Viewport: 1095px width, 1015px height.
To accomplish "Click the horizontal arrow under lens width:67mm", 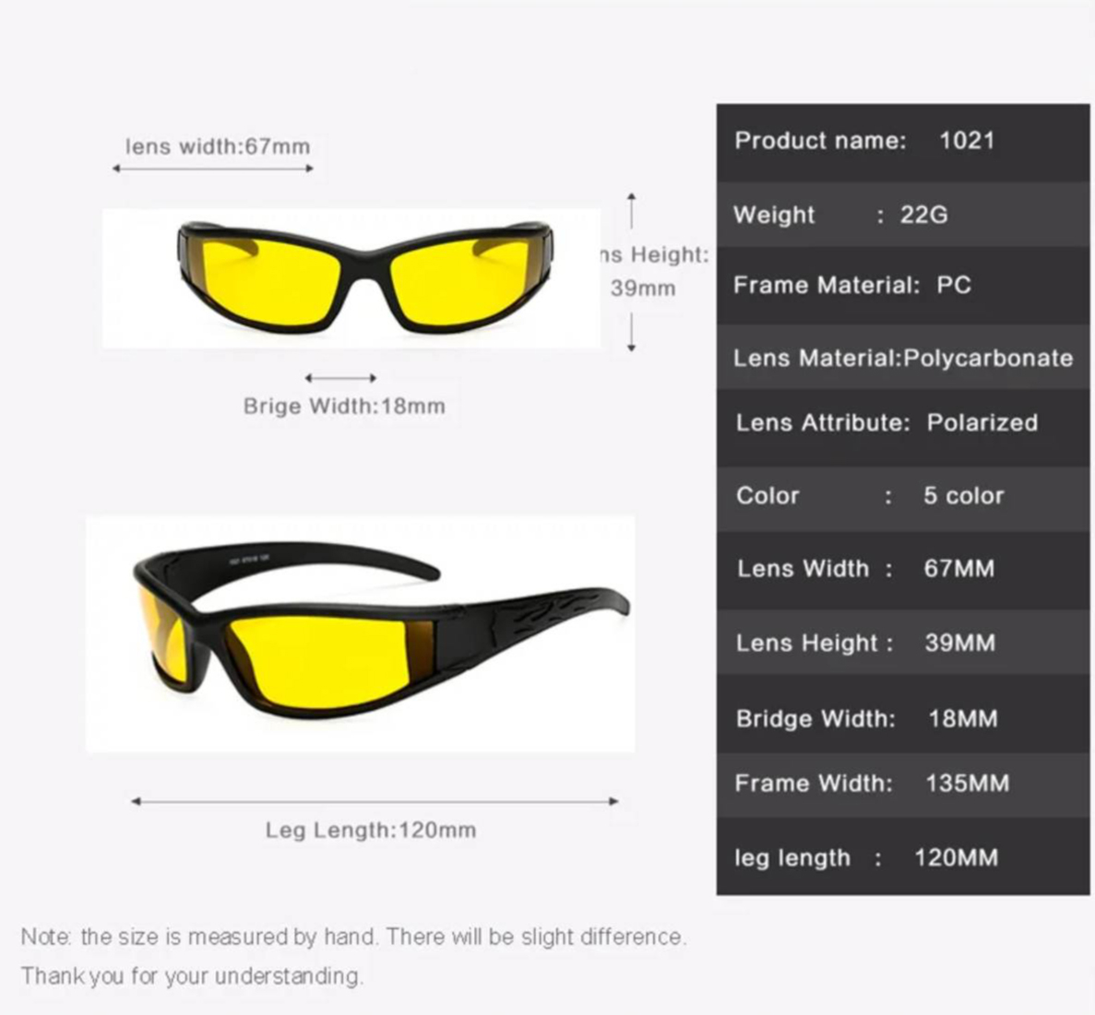I will (x=213, y=169).
